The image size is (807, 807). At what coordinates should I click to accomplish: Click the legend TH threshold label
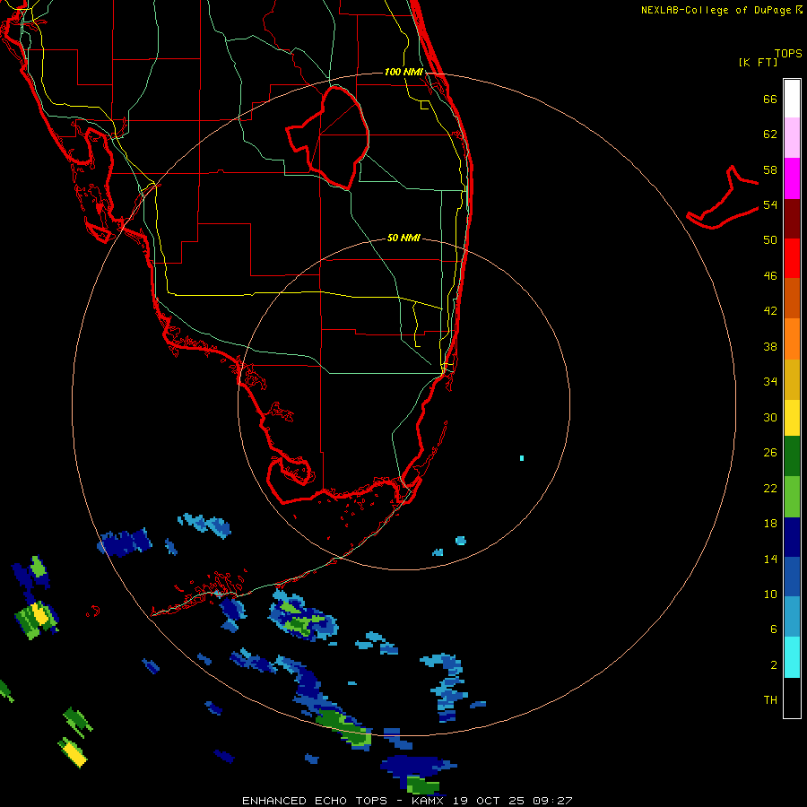(x=770, y=700)
